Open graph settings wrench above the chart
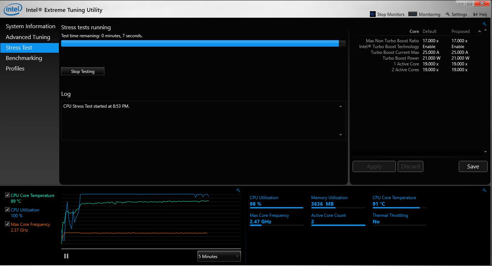Viewport: 492px width, 266px height. (238, 190)
